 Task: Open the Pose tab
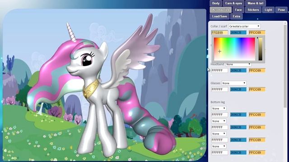pyautogui.click(x=281, y=10)
